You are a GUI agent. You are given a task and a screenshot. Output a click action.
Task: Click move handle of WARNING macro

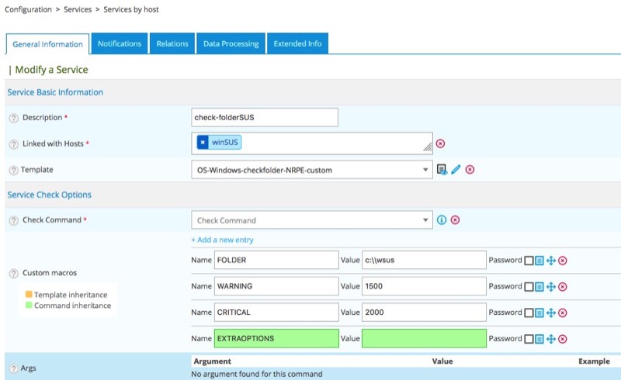coord(551,287)
